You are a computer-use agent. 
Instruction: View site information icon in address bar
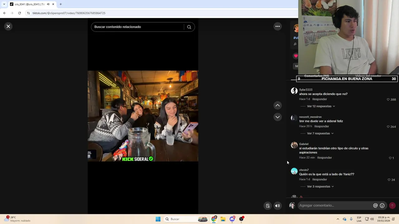pos(28,13)
